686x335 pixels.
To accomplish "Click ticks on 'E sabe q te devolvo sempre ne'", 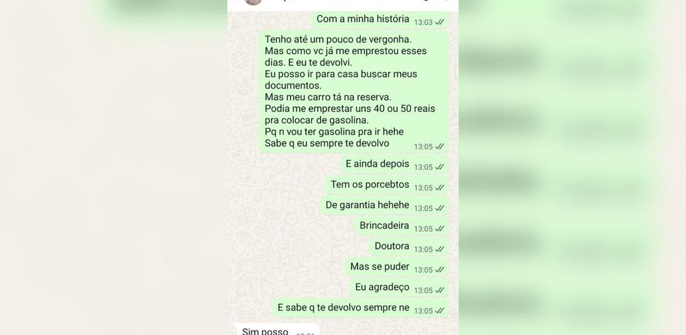I will tap(440, 311).
